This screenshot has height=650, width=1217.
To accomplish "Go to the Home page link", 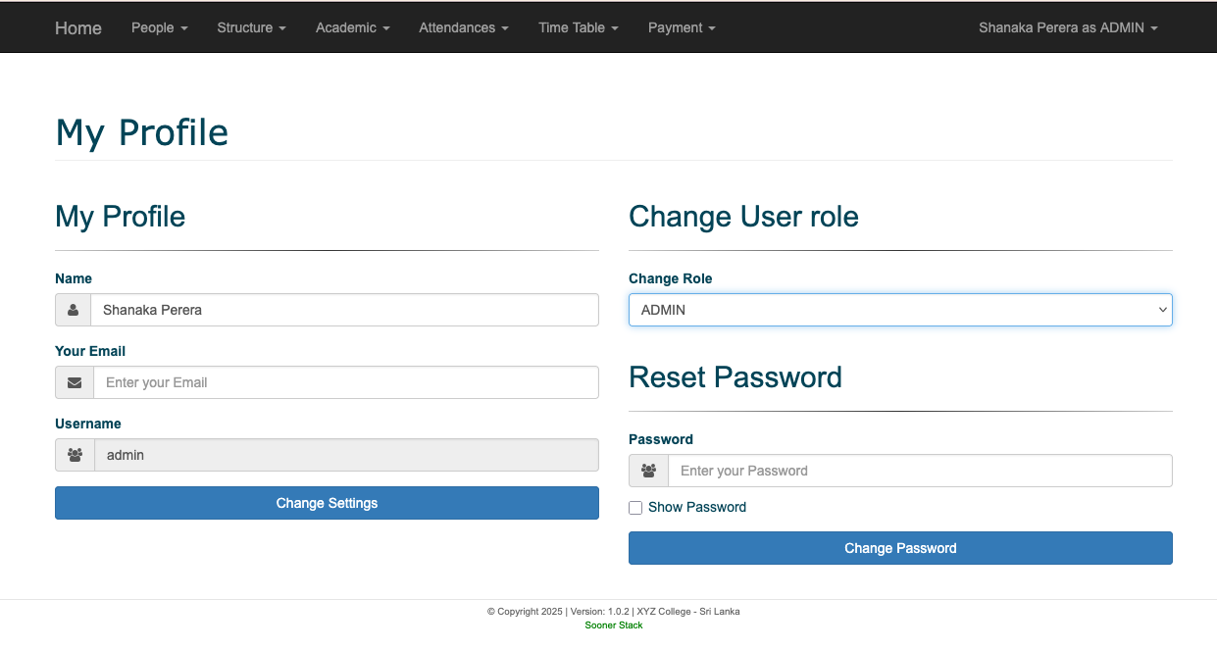I will click(78, 27).
